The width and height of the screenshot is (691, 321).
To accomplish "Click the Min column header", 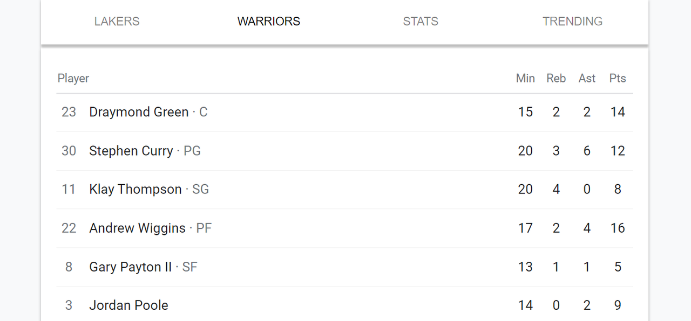I will pyautogui.click(x=525, y=79).
